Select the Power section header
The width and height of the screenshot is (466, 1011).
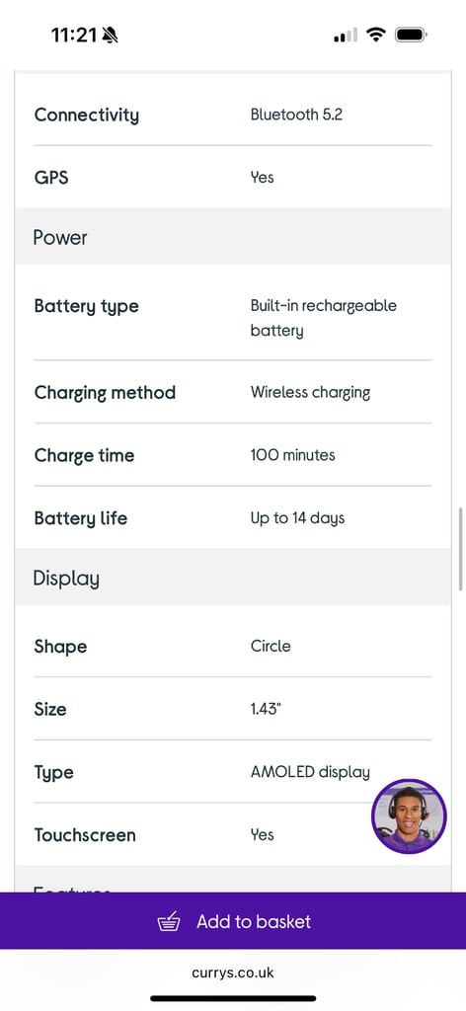(233, 237)
